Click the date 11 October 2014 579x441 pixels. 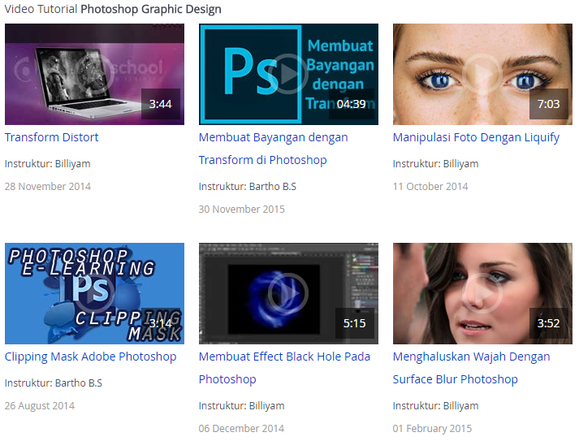[x=430, y=187]
